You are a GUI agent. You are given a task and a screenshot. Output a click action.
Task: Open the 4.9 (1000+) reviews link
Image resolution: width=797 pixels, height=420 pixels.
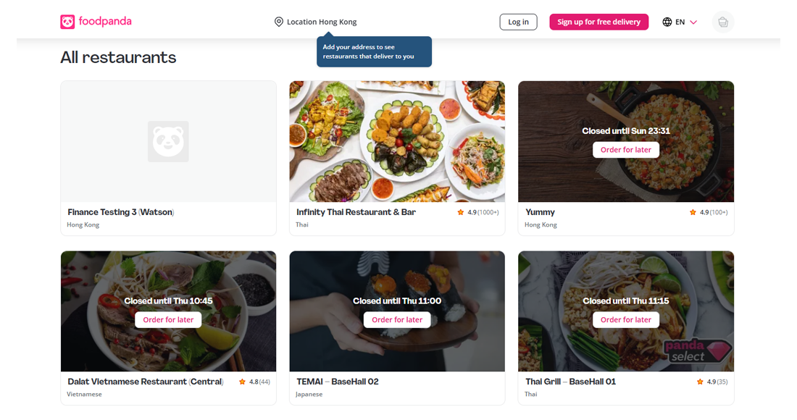click(483, 212)
